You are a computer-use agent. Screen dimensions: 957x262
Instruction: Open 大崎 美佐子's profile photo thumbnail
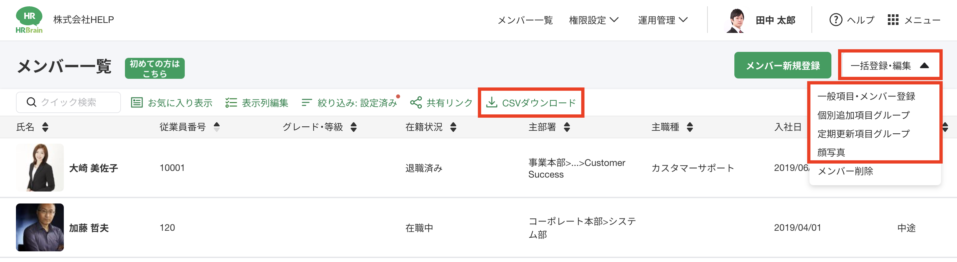[x=40, y=168]
